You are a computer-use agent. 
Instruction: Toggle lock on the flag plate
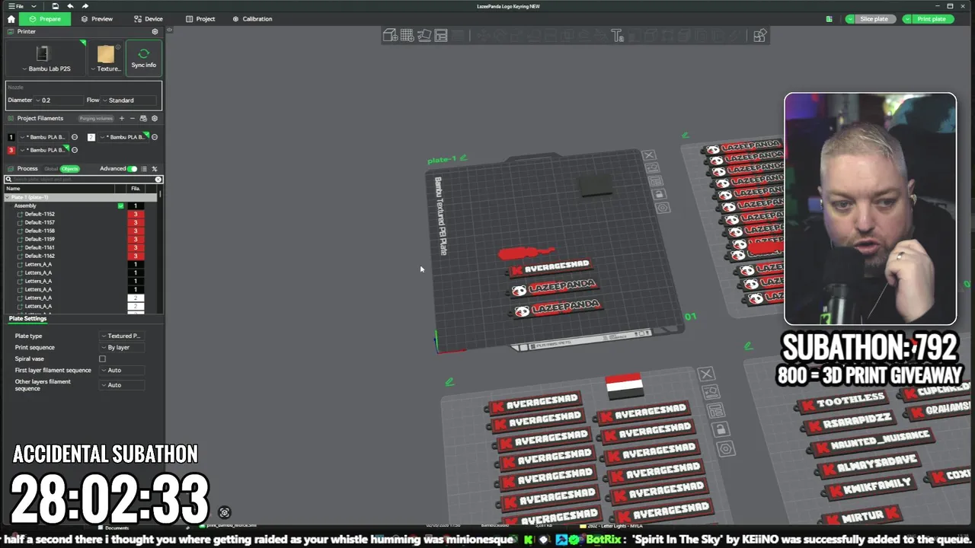pyautogui.click(x=720, y=430)
